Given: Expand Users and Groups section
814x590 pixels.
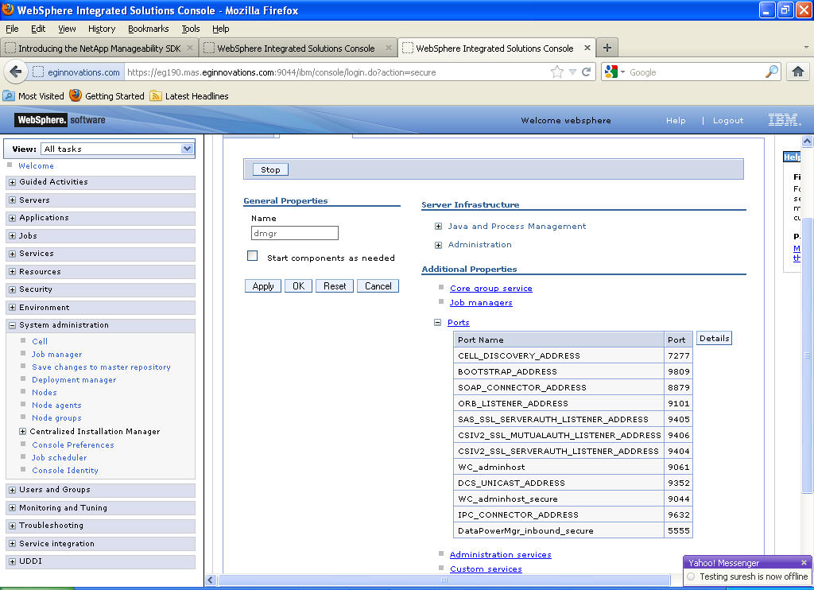Looking at the screenshot, I should coord(13,490).
